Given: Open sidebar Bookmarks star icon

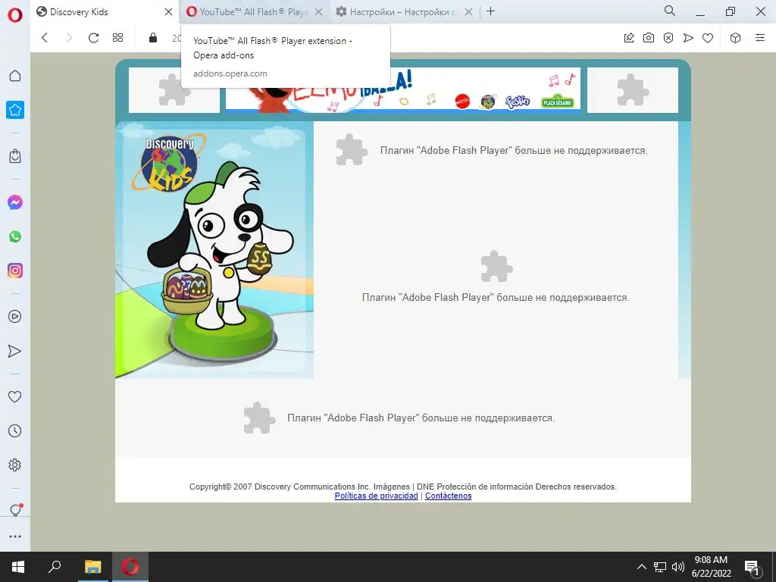Looking at the screenshot, I should (15, 110).
